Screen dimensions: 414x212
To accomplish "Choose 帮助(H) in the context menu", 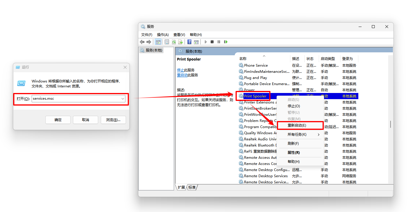I will click(x=300, y=162).
